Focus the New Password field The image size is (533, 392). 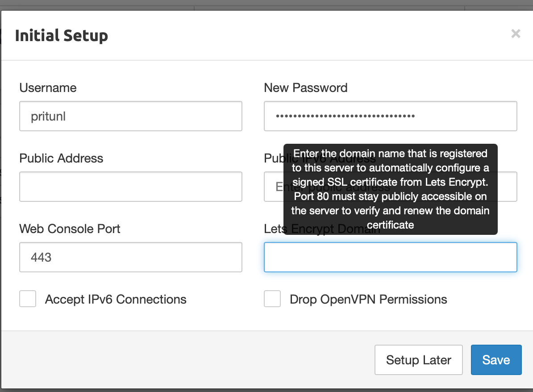(x=390, y=116)
